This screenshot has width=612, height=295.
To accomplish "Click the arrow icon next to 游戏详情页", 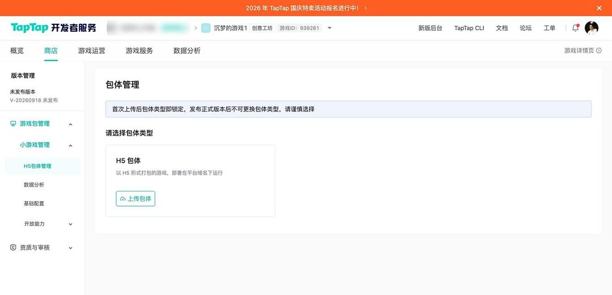I will click(x=599, y=51).
